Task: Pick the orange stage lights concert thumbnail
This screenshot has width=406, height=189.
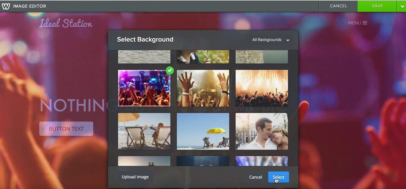Action: pyautogui.click(x=262, y=88)
